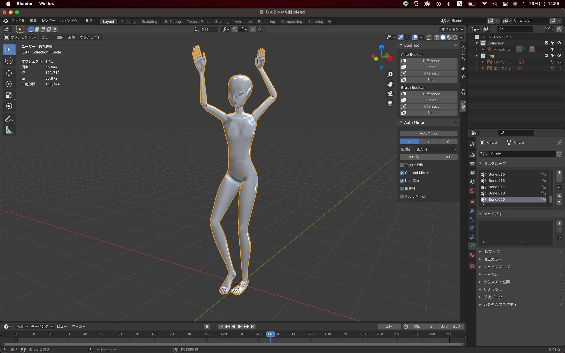
Task: Uncheck Cut and Mirror
Action: (x=402, y=173)
